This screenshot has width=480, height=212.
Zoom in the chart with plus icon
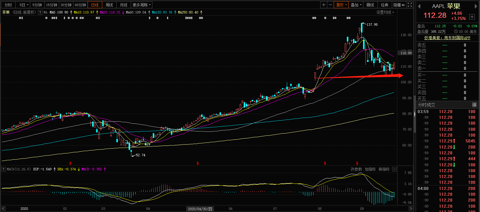pos(324,5)
